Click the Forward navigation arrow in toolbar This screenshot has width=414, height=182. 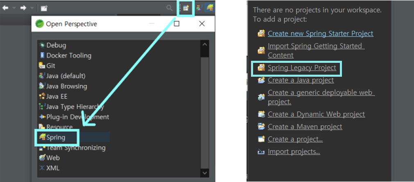[23, 8]
